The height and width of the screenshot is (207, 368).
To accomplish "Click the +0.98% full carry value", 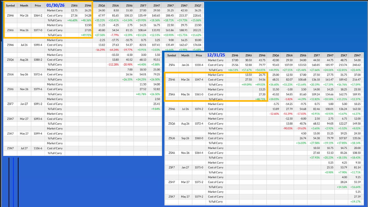I will [329, 173].
